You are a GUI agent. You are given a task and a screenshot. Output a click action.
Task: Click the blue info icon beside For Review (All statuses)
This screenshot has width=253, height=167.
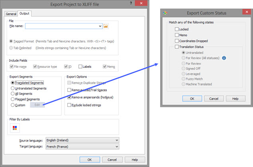224,58
